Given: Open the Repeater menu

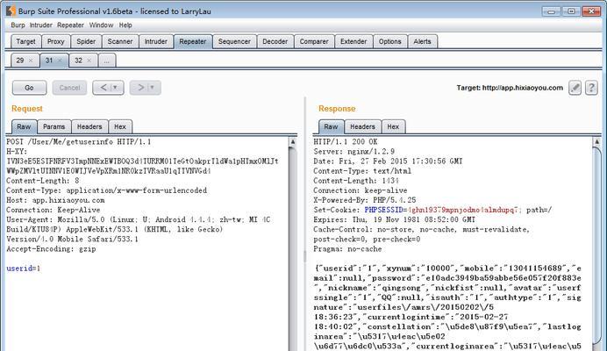Looking at the screenshot, I should [70, 25].
